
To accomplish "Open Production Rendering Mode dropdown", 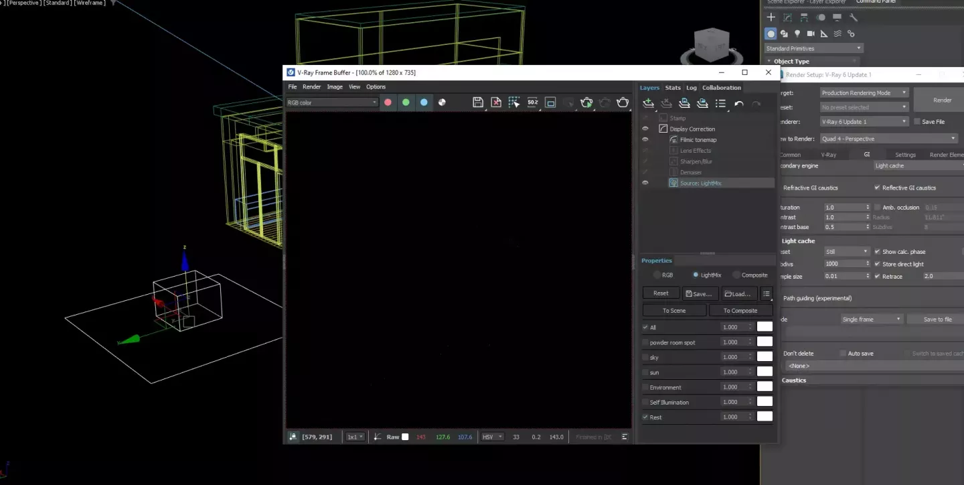I will click(864, 92).
